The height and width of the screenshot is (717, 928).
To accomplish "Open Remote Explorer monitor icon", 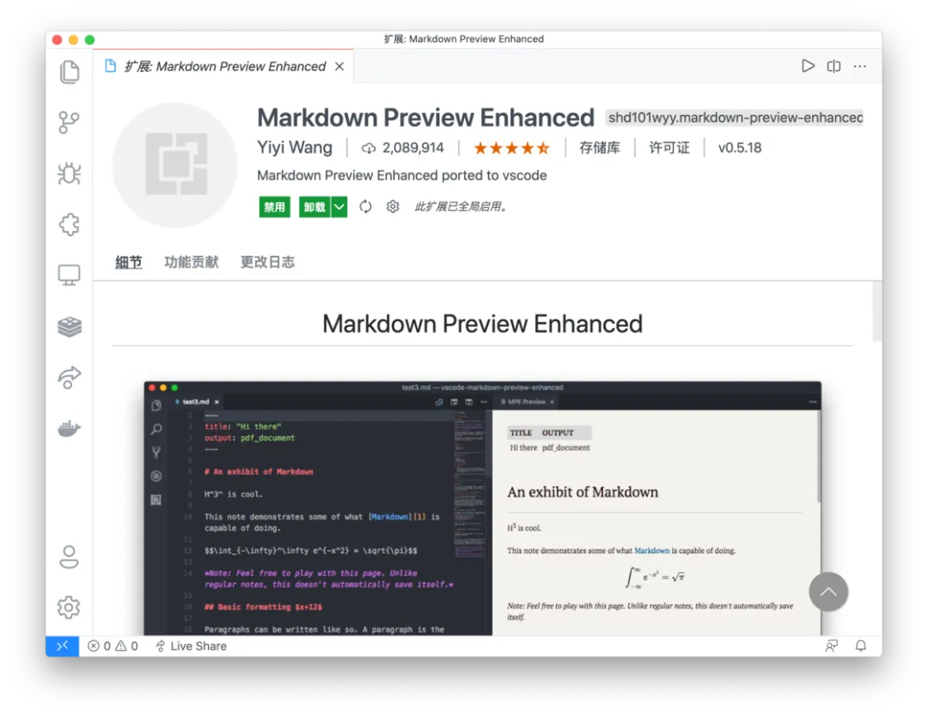I will pos(70,275).
